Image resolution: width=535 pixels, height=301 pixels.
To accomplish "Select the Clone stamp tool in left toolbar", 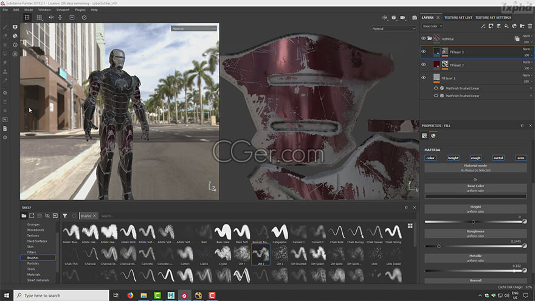I will click(x=5, y=72).
